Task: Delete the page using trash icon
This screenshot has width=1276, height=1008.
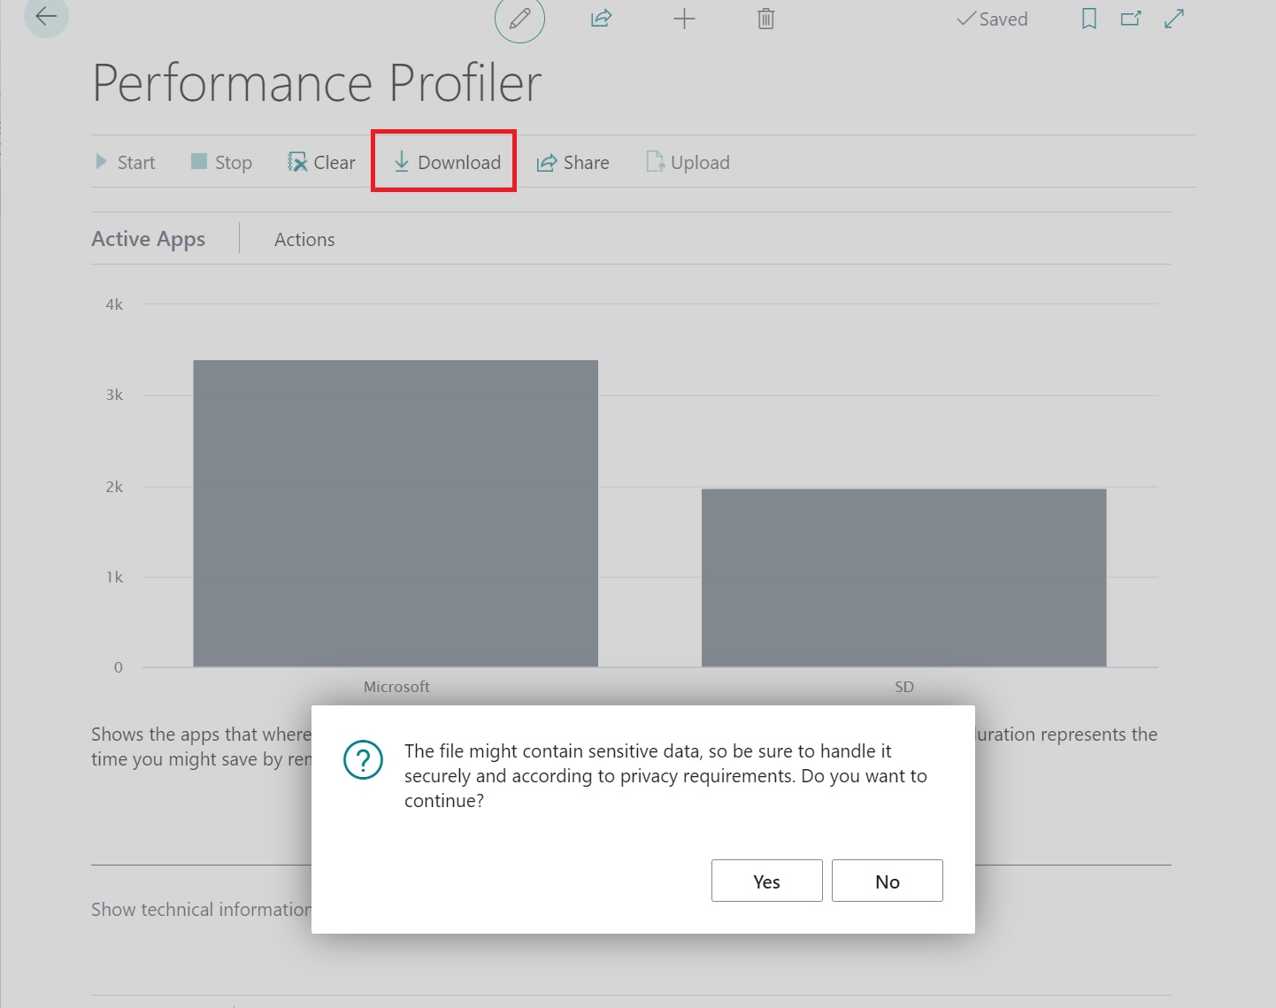Action: [x=765, y=19]
